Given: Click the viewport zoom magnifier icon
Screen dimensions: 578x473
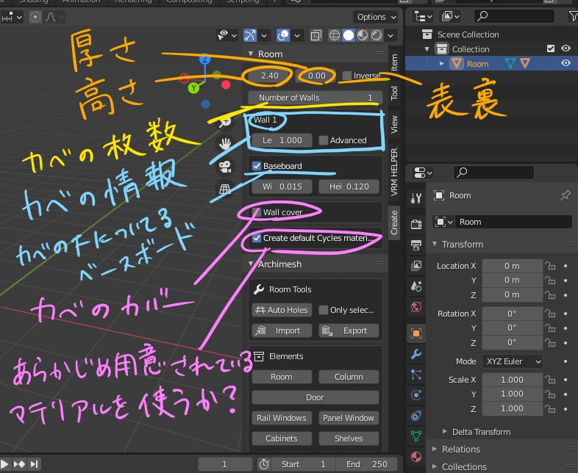Looking at the screenshot, I should 225,122.
